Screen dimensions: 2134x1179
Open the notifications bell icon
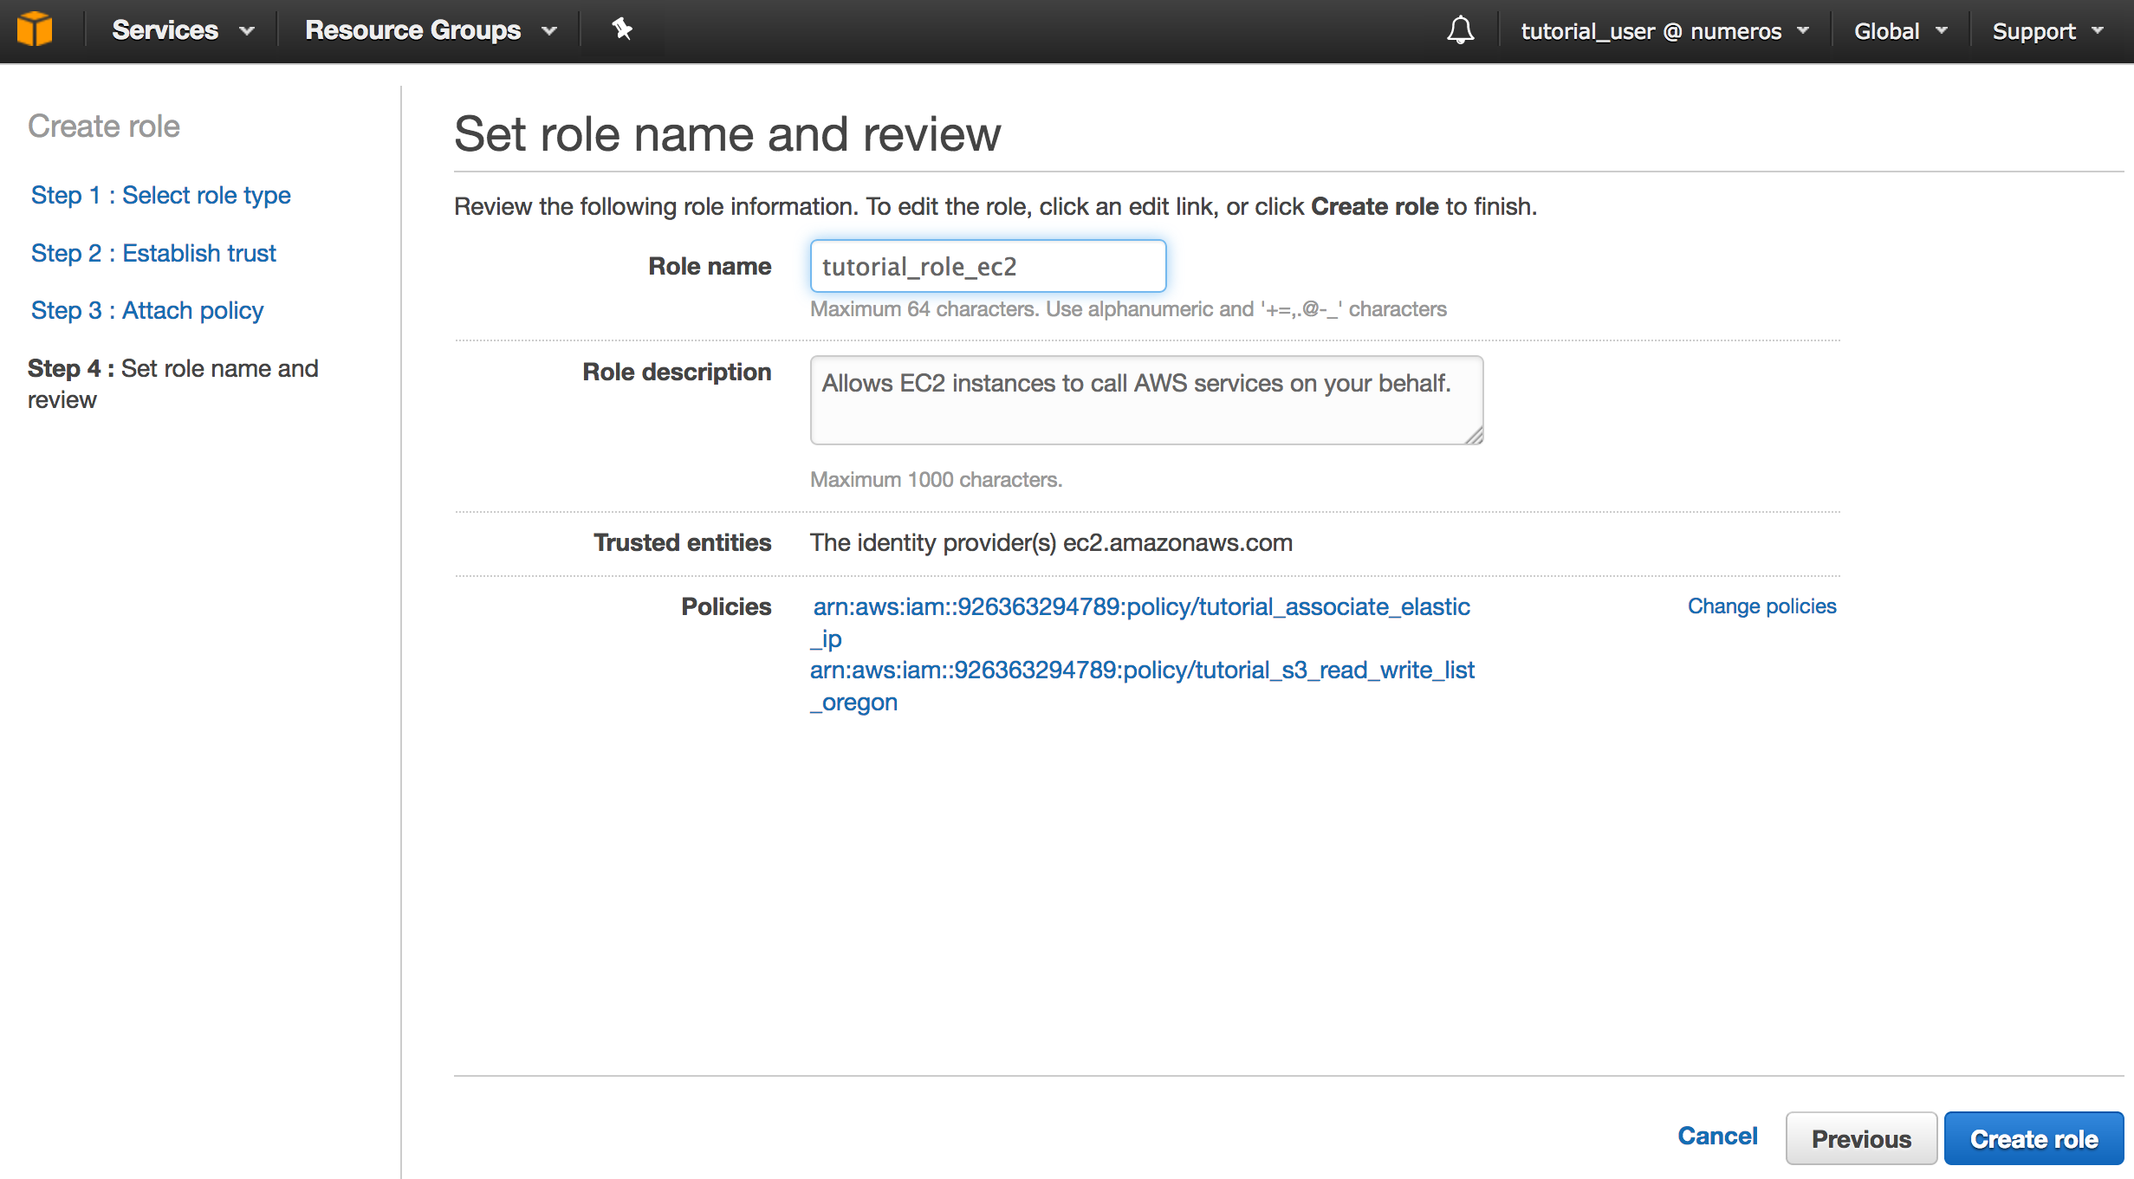1460,30
